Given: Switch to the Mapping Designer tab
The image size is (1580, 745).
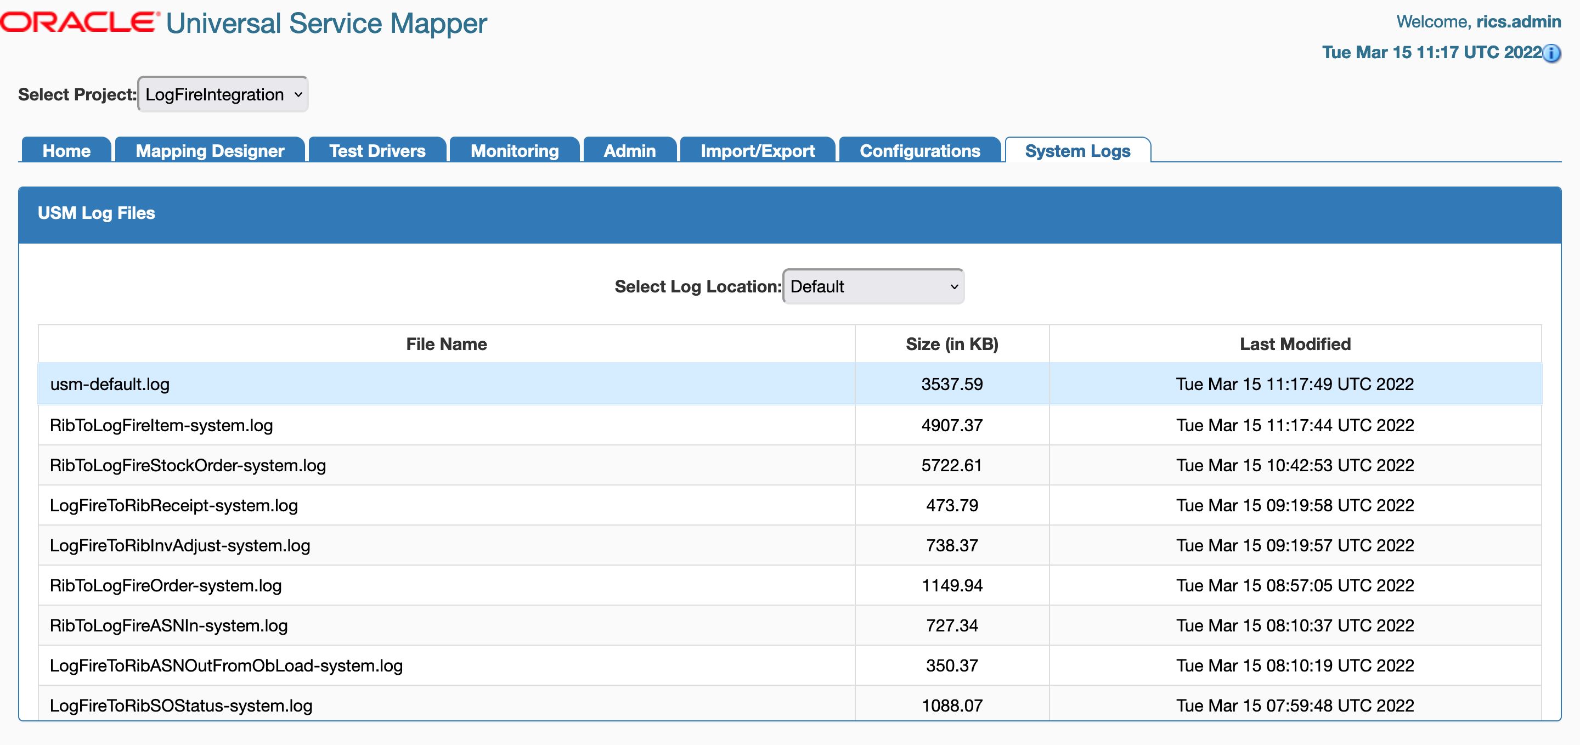Looking at the screenshot, I should [x=210, y=150].
